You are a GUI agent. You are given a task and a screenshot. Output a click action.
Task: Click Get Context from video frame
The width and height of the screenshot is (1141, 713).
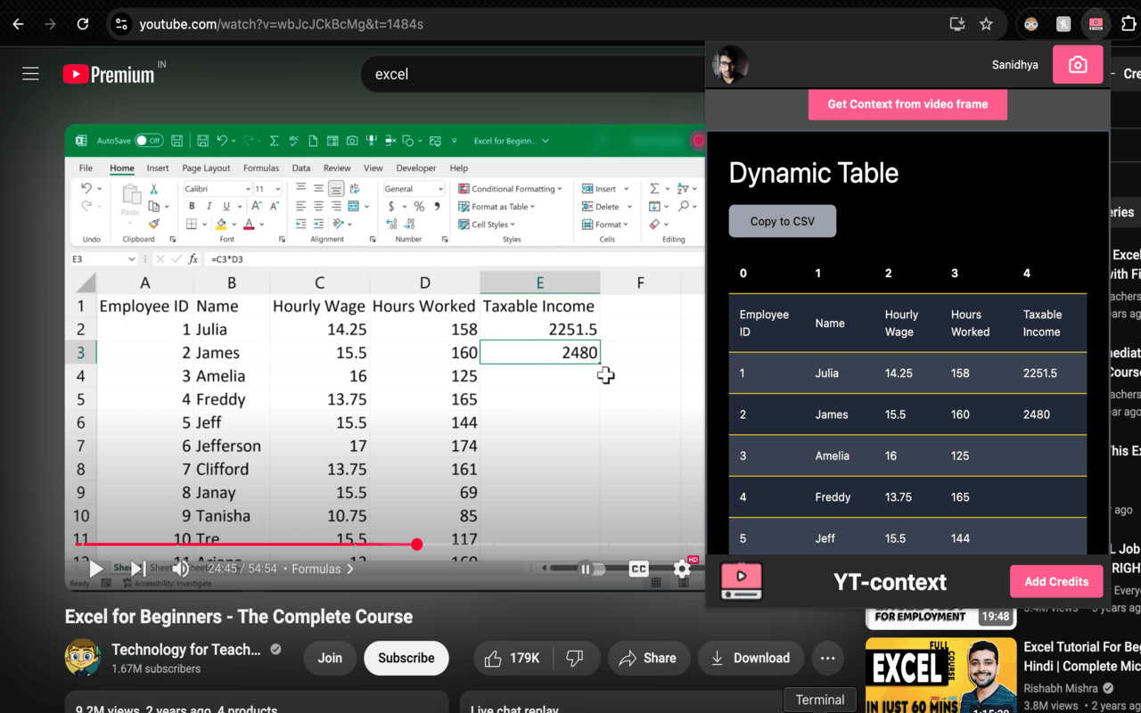tap(907, 104)
